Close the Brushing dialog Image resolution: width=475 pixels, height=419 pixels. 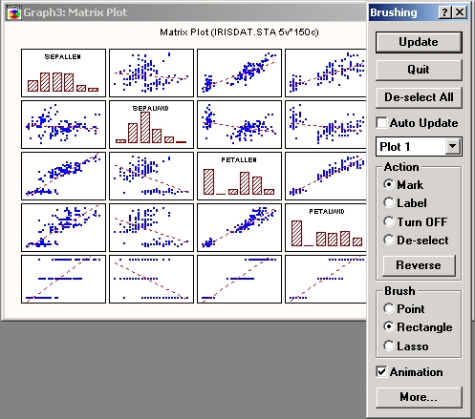(460, 12)
